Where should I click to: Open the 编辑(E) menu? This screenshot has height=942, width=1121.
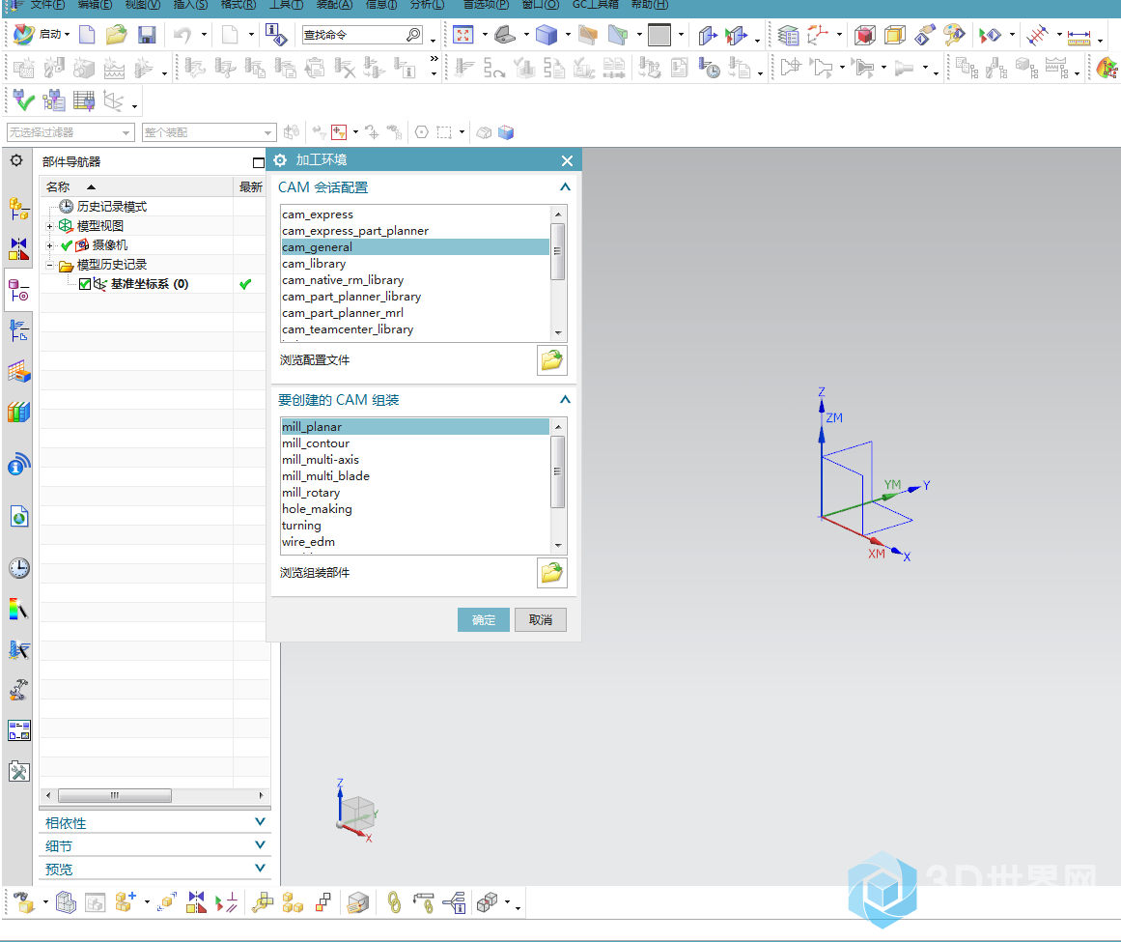(x=95, y=5)
